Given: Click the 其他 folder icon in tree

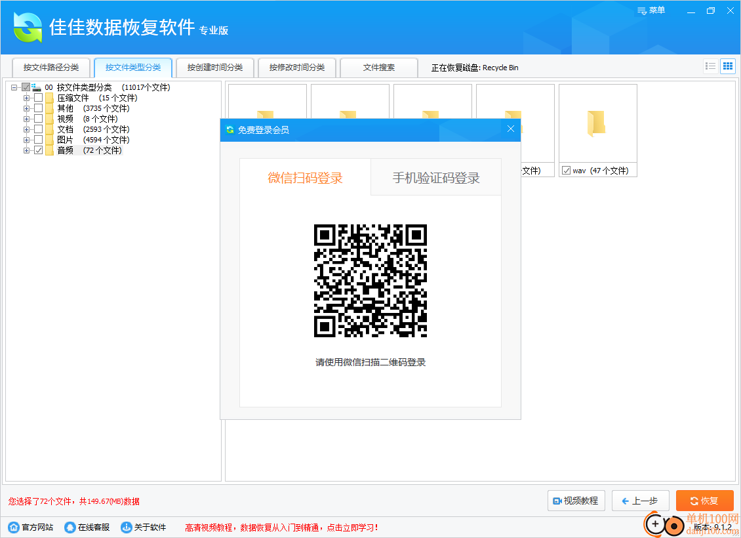Looking at the screenshot, I should (49, 108).
